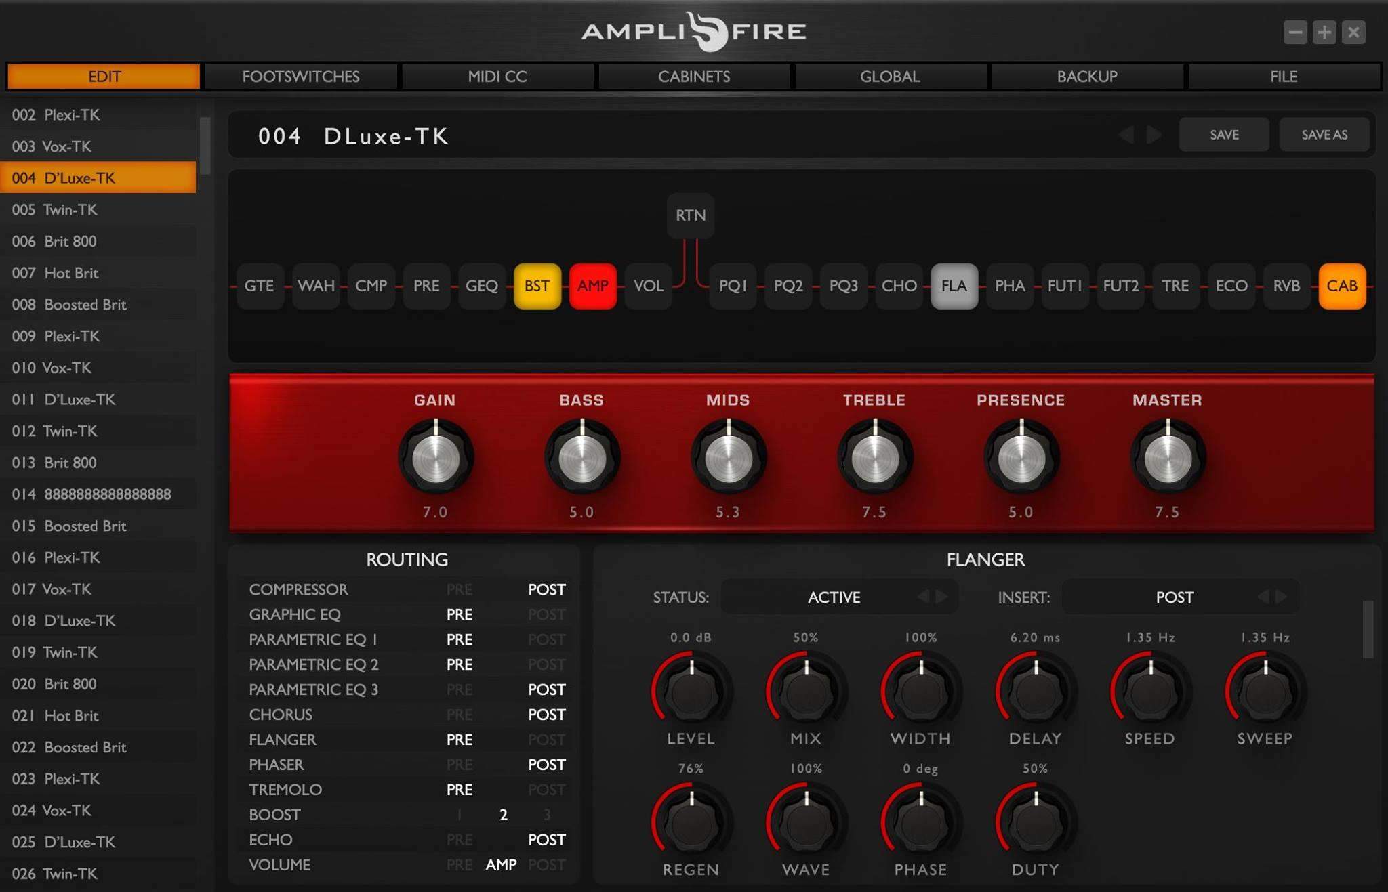Switch to the MIDI CC tab
1388x892 pixels.
(497, 77)
